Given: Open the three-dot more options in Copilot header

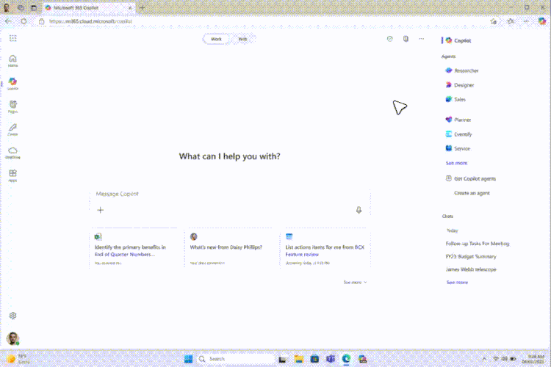Looking at the screenshot, I should coord(422,39).
